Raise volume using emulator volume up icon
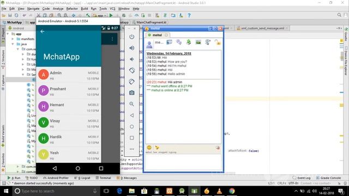The height and width of the screenshot is (196, 349). tap(132, 48)
